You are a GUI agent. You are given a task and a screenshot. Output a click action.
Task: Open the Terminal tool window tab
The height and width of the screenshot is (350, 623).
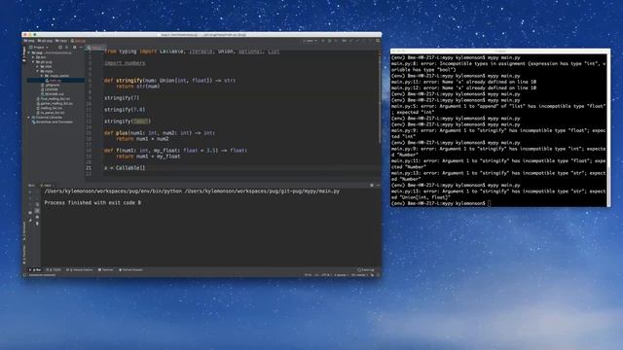(106, 270)
